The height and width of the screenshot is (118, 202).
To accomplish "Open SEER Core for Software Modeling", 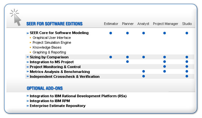I will [59, 33].
